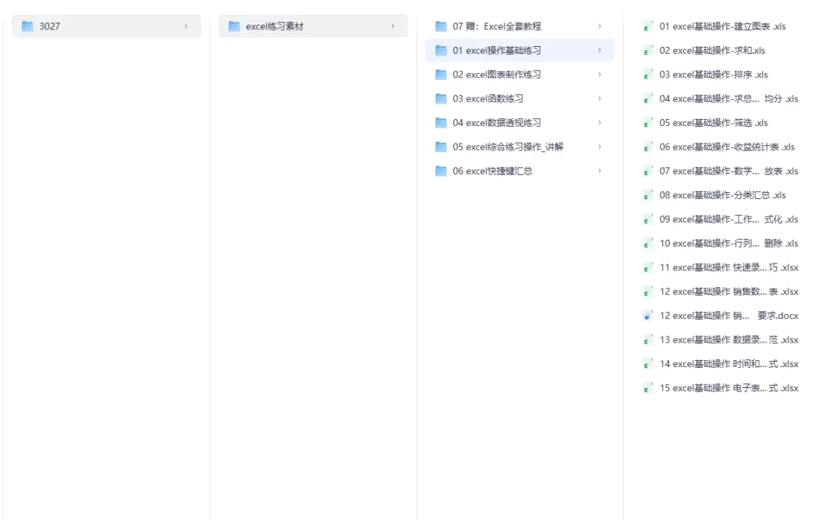Select file name 08 excel基础操作-分类汇总 .xls
The height and width of the screenshot is (520, 830).
pyautogui.click(x=722, y=195)
